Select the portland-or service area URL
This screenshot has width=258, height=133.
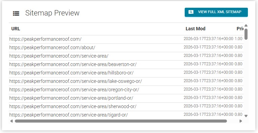point(71,98)
